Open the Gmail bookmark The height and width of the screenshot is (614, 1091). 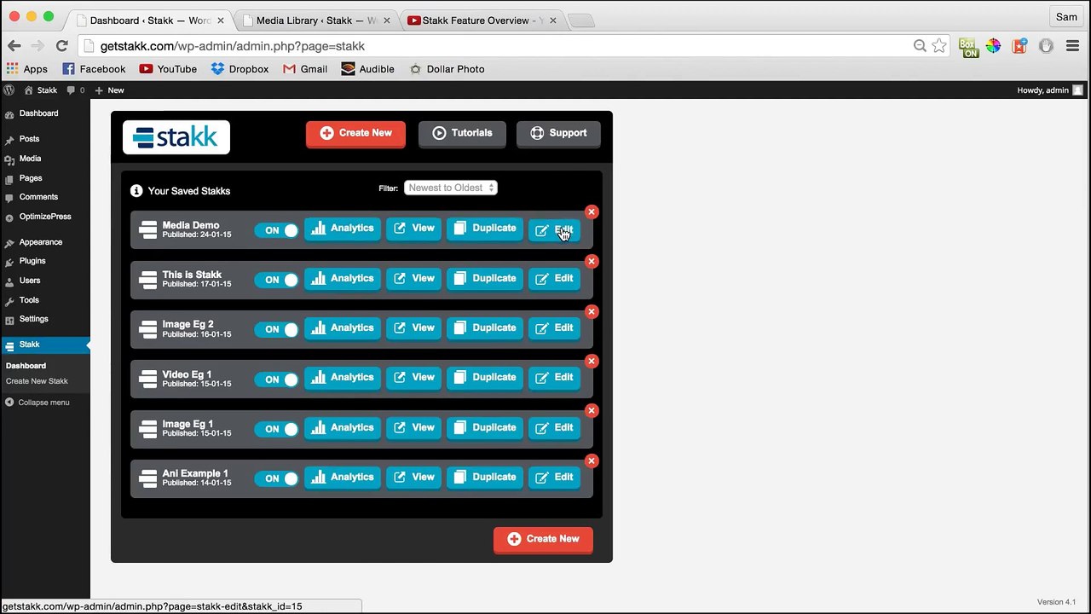tap(305, 69)
